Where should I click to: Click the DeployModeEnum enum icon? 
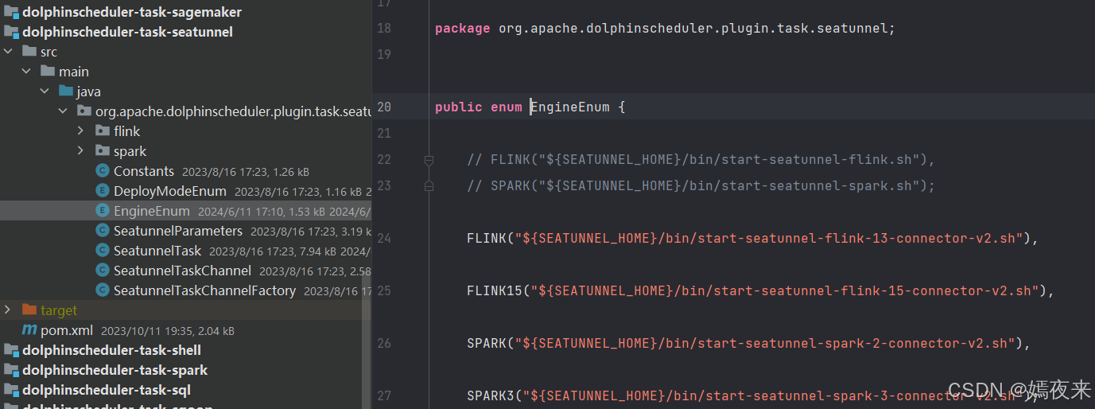point(102,191)
